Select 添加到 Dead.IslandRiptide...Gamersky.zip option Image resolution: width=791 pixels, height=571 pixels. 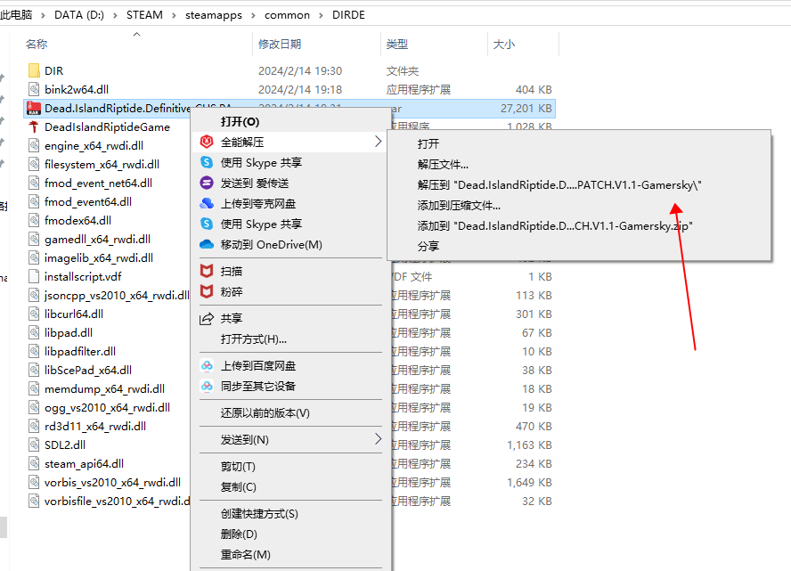(x=555, y=226)
